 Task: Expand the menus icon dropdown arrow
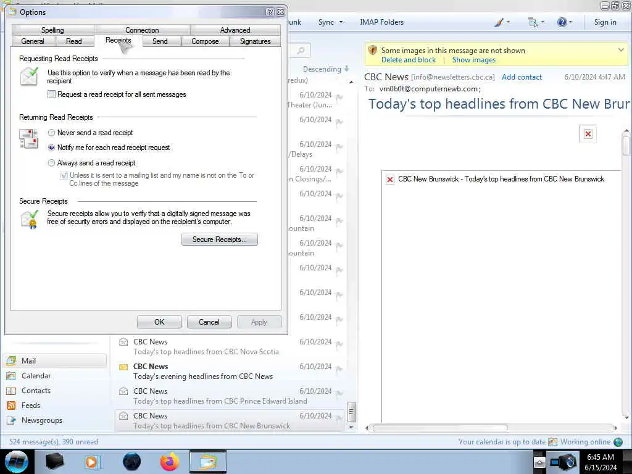point(543,22)
